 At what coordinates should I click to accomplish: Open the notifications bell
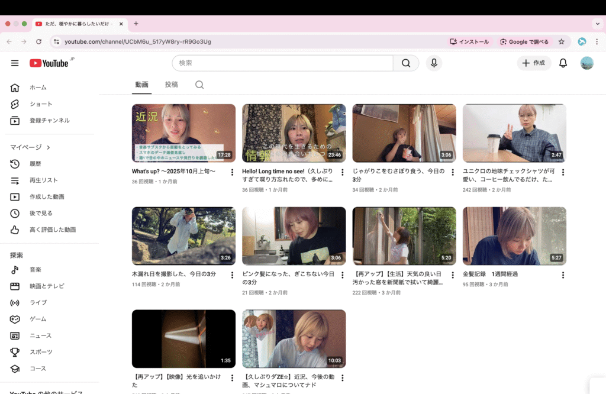click(x=563, y=63)
